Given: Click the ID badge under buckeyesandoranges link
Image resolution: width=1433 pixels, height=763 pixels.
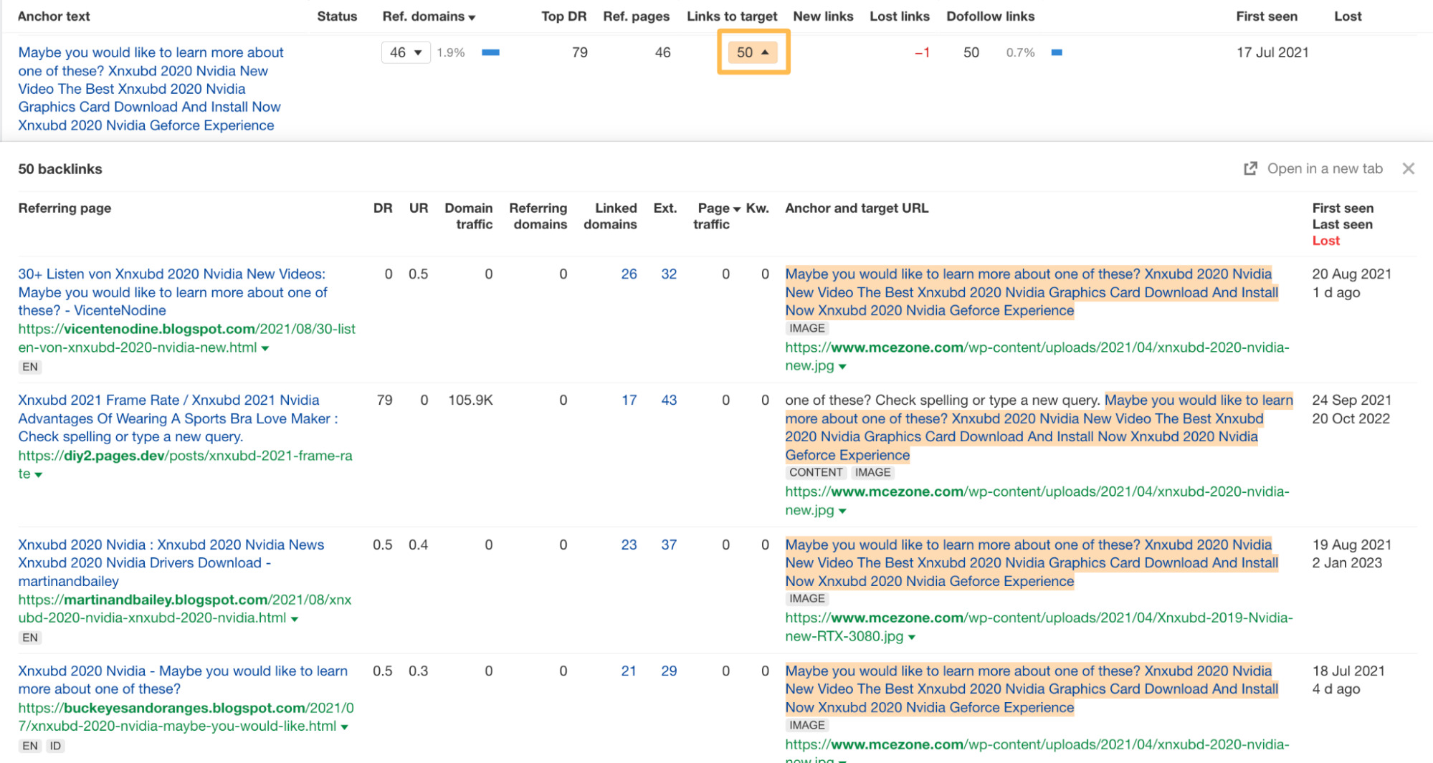Looking at the screenshot, I should [55, 746].
